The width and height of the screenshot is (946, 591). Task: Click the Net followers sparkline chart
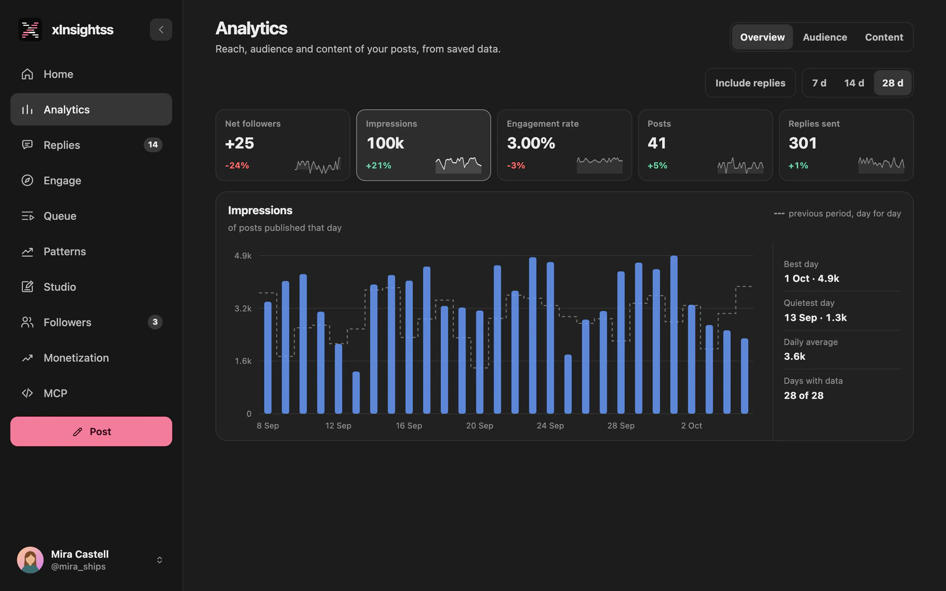[x=318, y=165]
